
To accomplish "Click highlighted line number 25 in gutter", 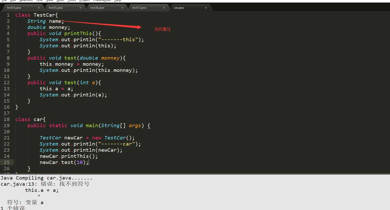I will click(x=7, y=162).
